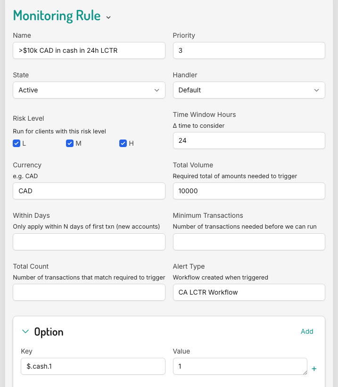Screen dimensions: 338x387
Task: Select the Total Volume input field
Action: (x=249, y=191)
